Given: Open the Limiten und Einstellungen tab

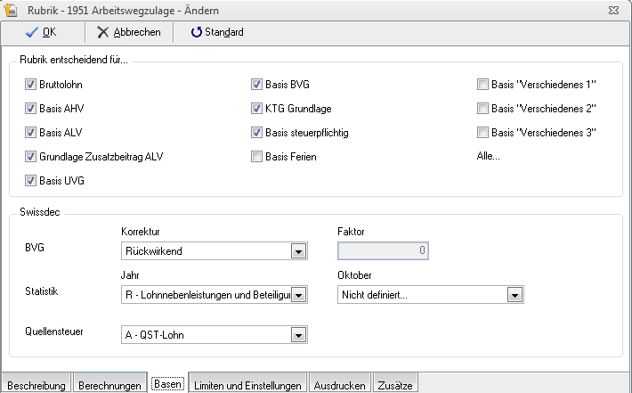Looking at the screenshot, I should [x=249, y=385].
